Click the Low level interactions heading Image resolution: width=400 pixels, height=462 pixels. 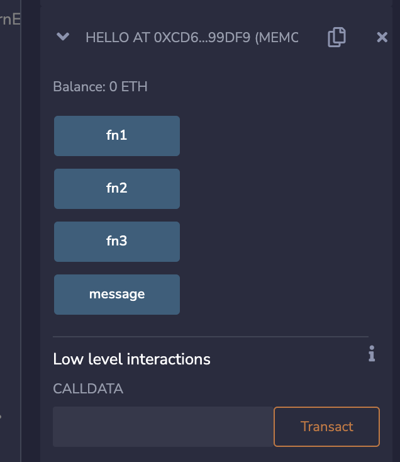click(131, 359)
